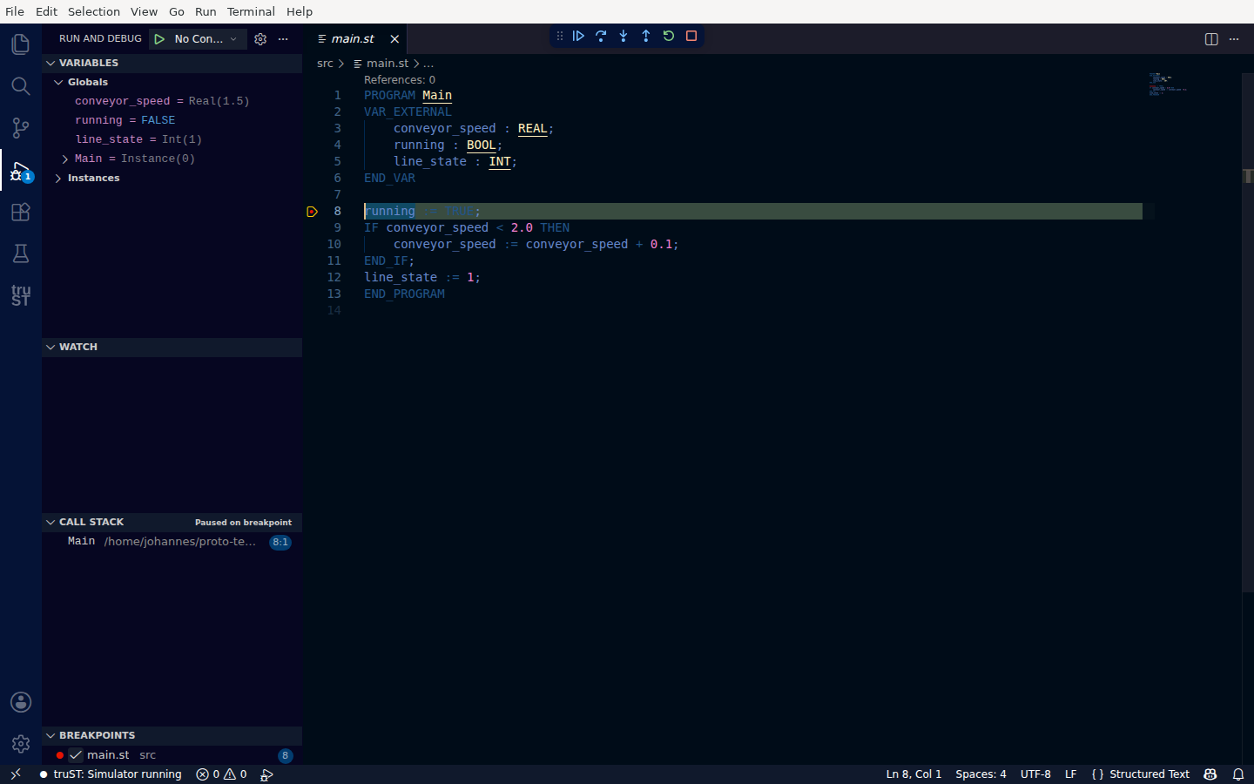
Task: Open the Edit menu
Action: tap(46, 11)
